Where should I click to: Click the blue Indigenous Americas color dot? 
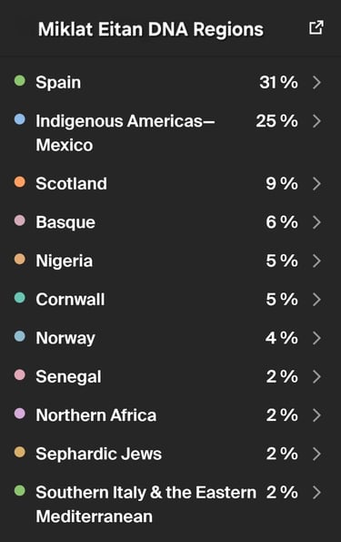tap(20, 119)
